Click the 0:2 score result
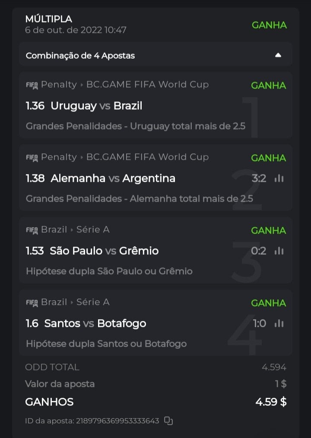 (259, 251)
